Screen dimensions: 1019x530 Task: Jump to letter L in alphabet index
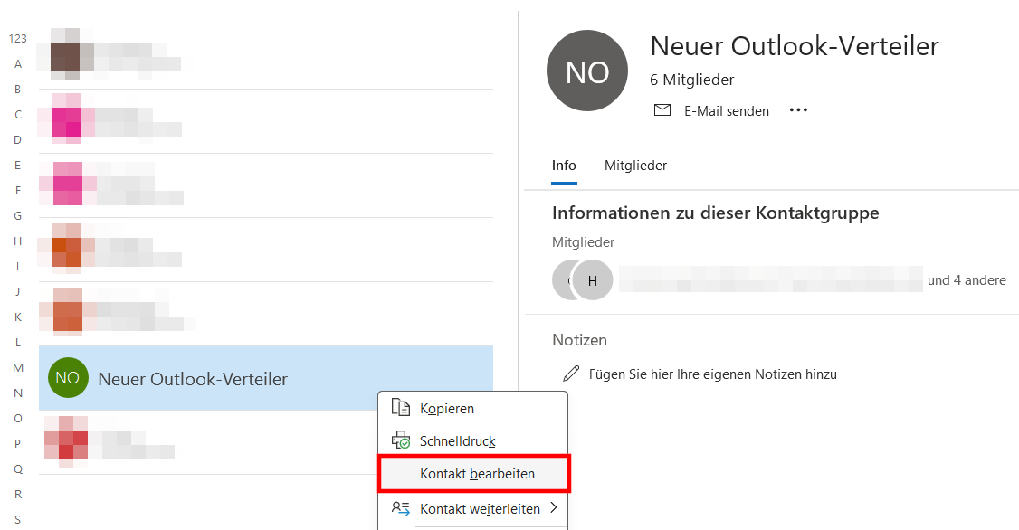coord(18,342)
